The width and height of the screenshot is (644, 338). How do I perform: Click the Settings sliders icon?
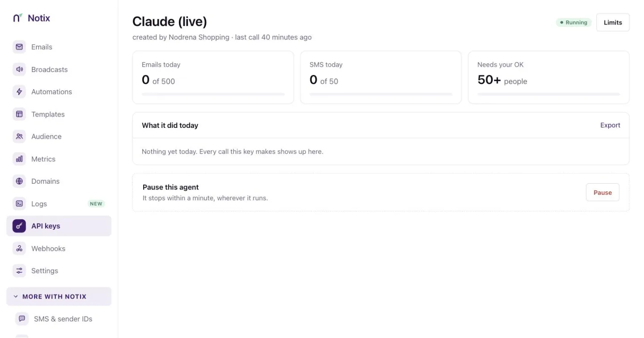tap(19, 270)
